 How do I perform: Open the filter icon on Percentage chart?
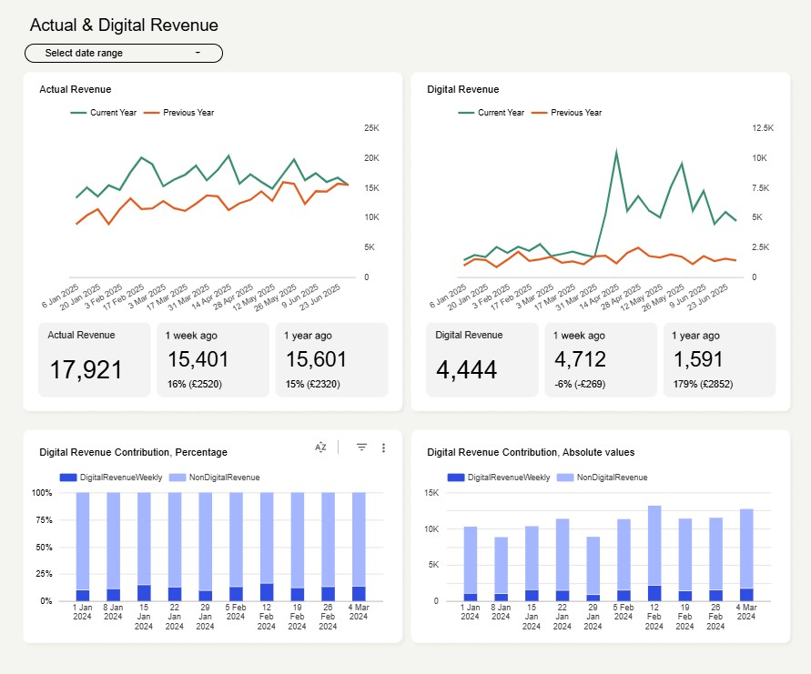click(361, 448)
